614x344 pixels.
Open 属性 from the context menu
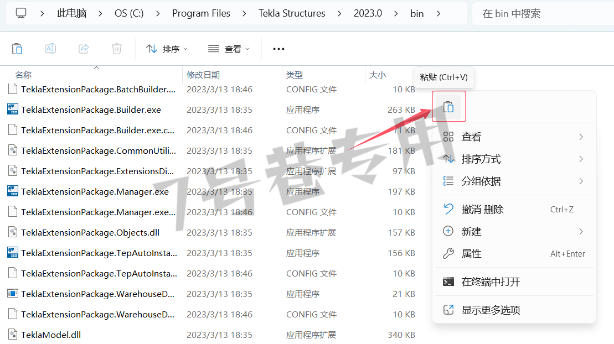pyautogui.click(x=514, y=254)
